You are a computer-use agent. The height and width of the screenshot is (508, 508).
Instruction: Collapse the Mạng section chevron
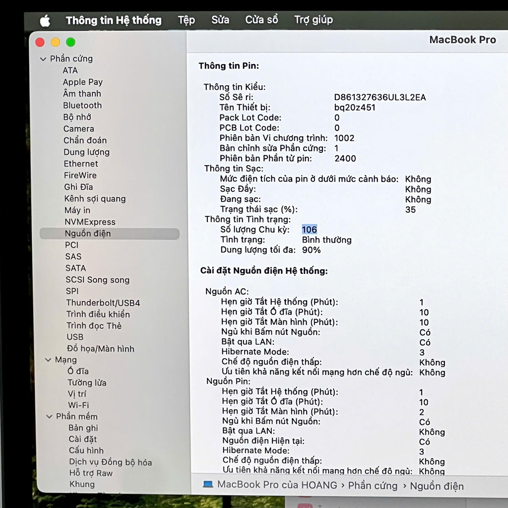click(48, 360)
